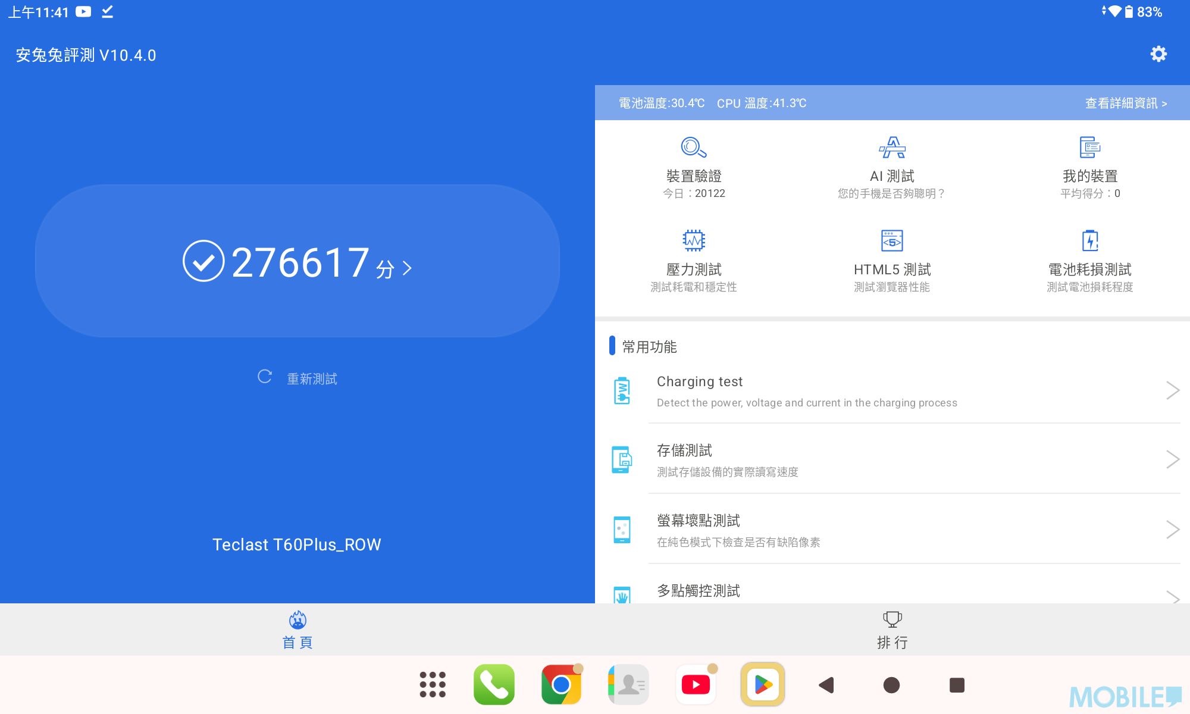The height and width of the screenshot is (714, 1190).
Task: Open the 276617 score details
Action: coord(297,262)
